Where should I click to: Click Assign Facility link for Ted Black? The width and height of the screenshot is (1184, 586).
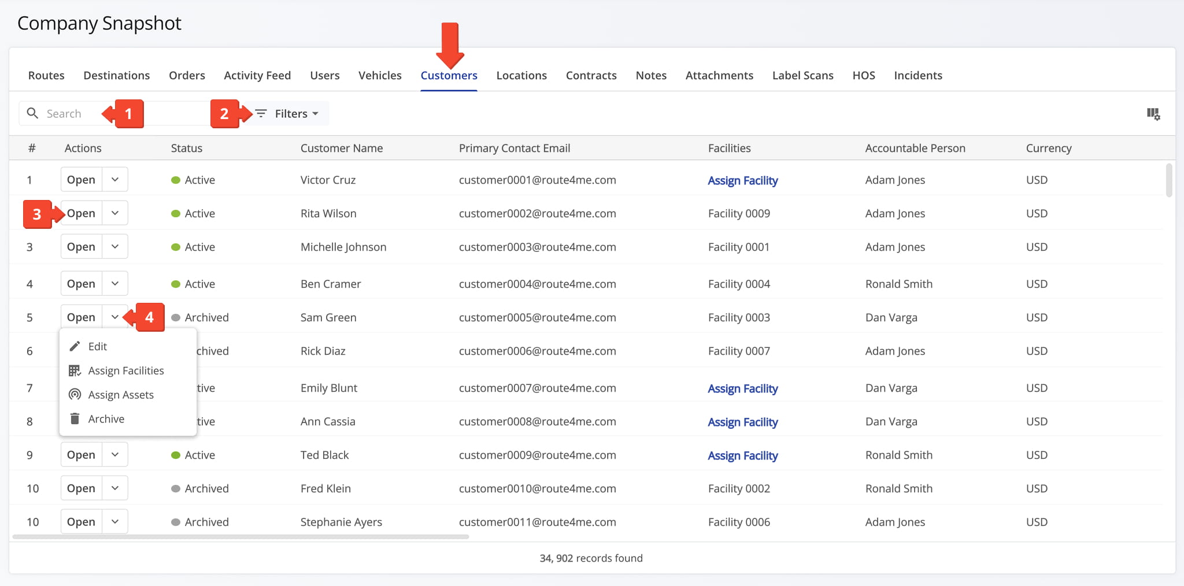coord(743,455)
